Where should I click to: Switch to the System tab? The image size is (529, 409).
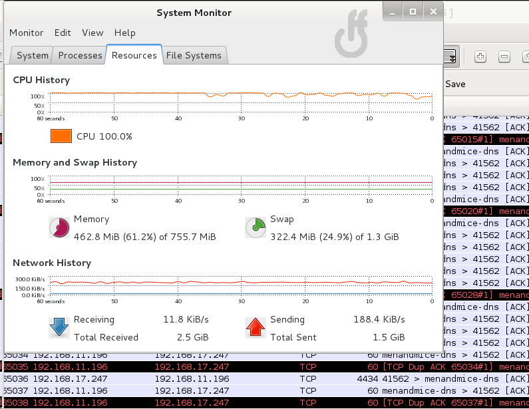tap(32, 55)
